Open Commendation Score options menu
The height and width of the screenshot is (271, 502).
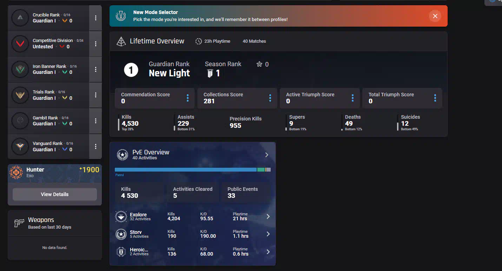[x=187, y=98]
